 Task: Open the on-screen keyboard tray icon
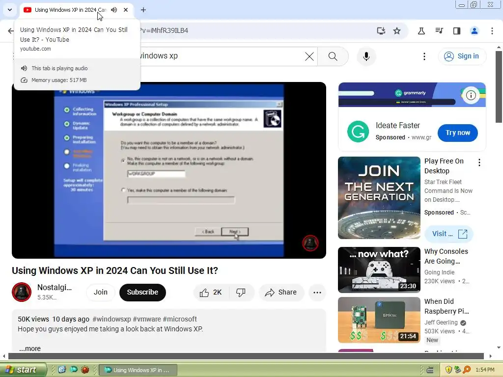[x=430, y=370]
